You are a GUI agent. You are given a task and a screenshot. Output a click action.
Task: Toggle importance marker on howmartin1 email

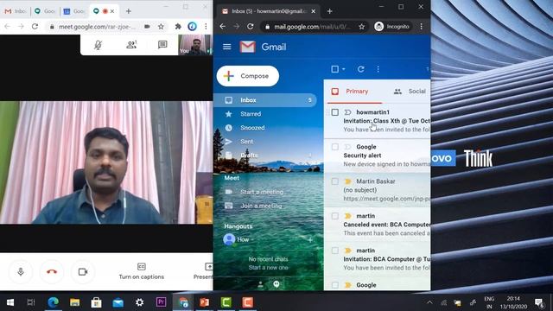point(347,112)
